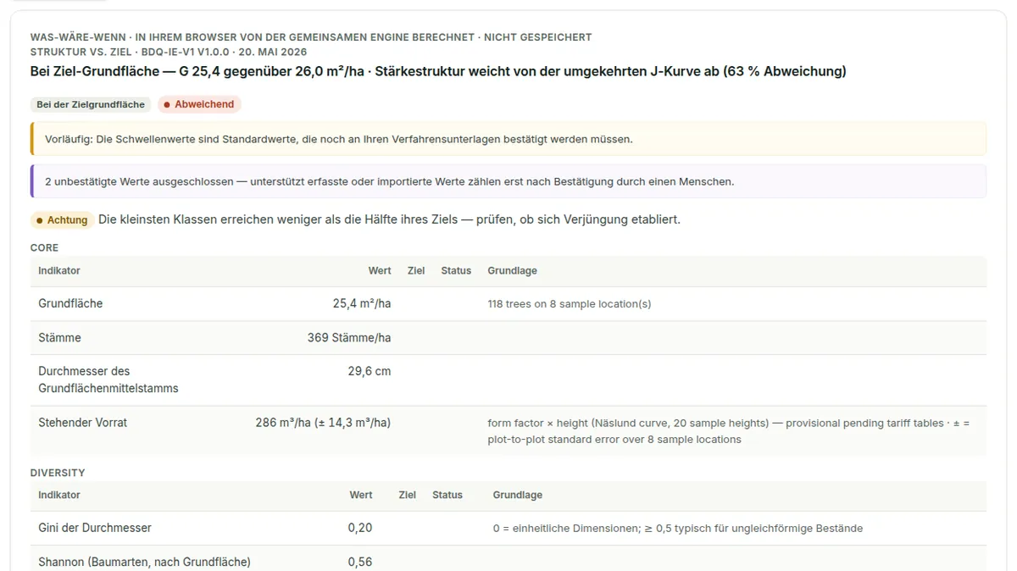
Task: Click the 'DIVERSITY' section heading
Action: pyautogui.click(x=58, y=473)
